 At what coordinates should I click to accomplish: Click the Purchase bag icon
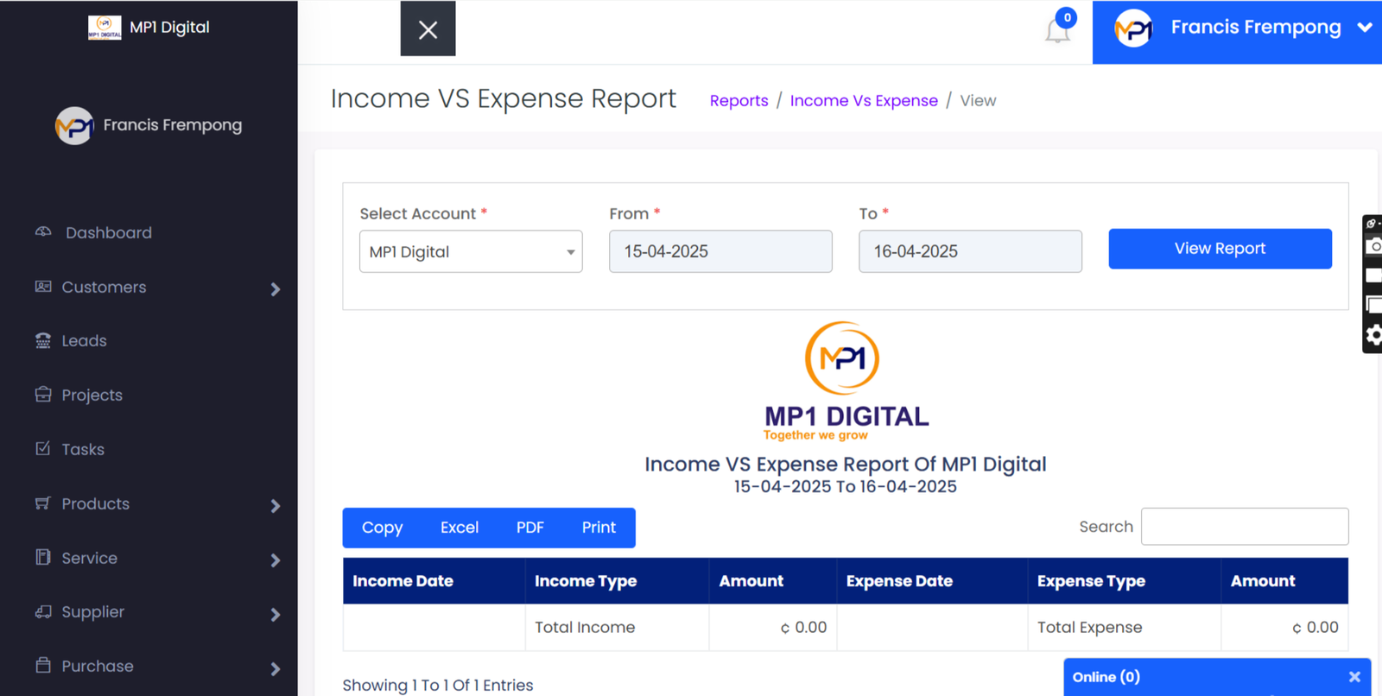click(43, 665)
